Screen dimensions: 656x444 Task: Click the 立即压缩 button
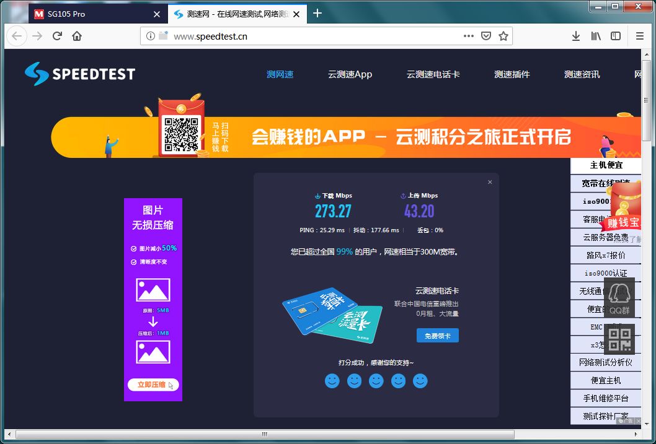pyautogui.click(x=153, y=385)
